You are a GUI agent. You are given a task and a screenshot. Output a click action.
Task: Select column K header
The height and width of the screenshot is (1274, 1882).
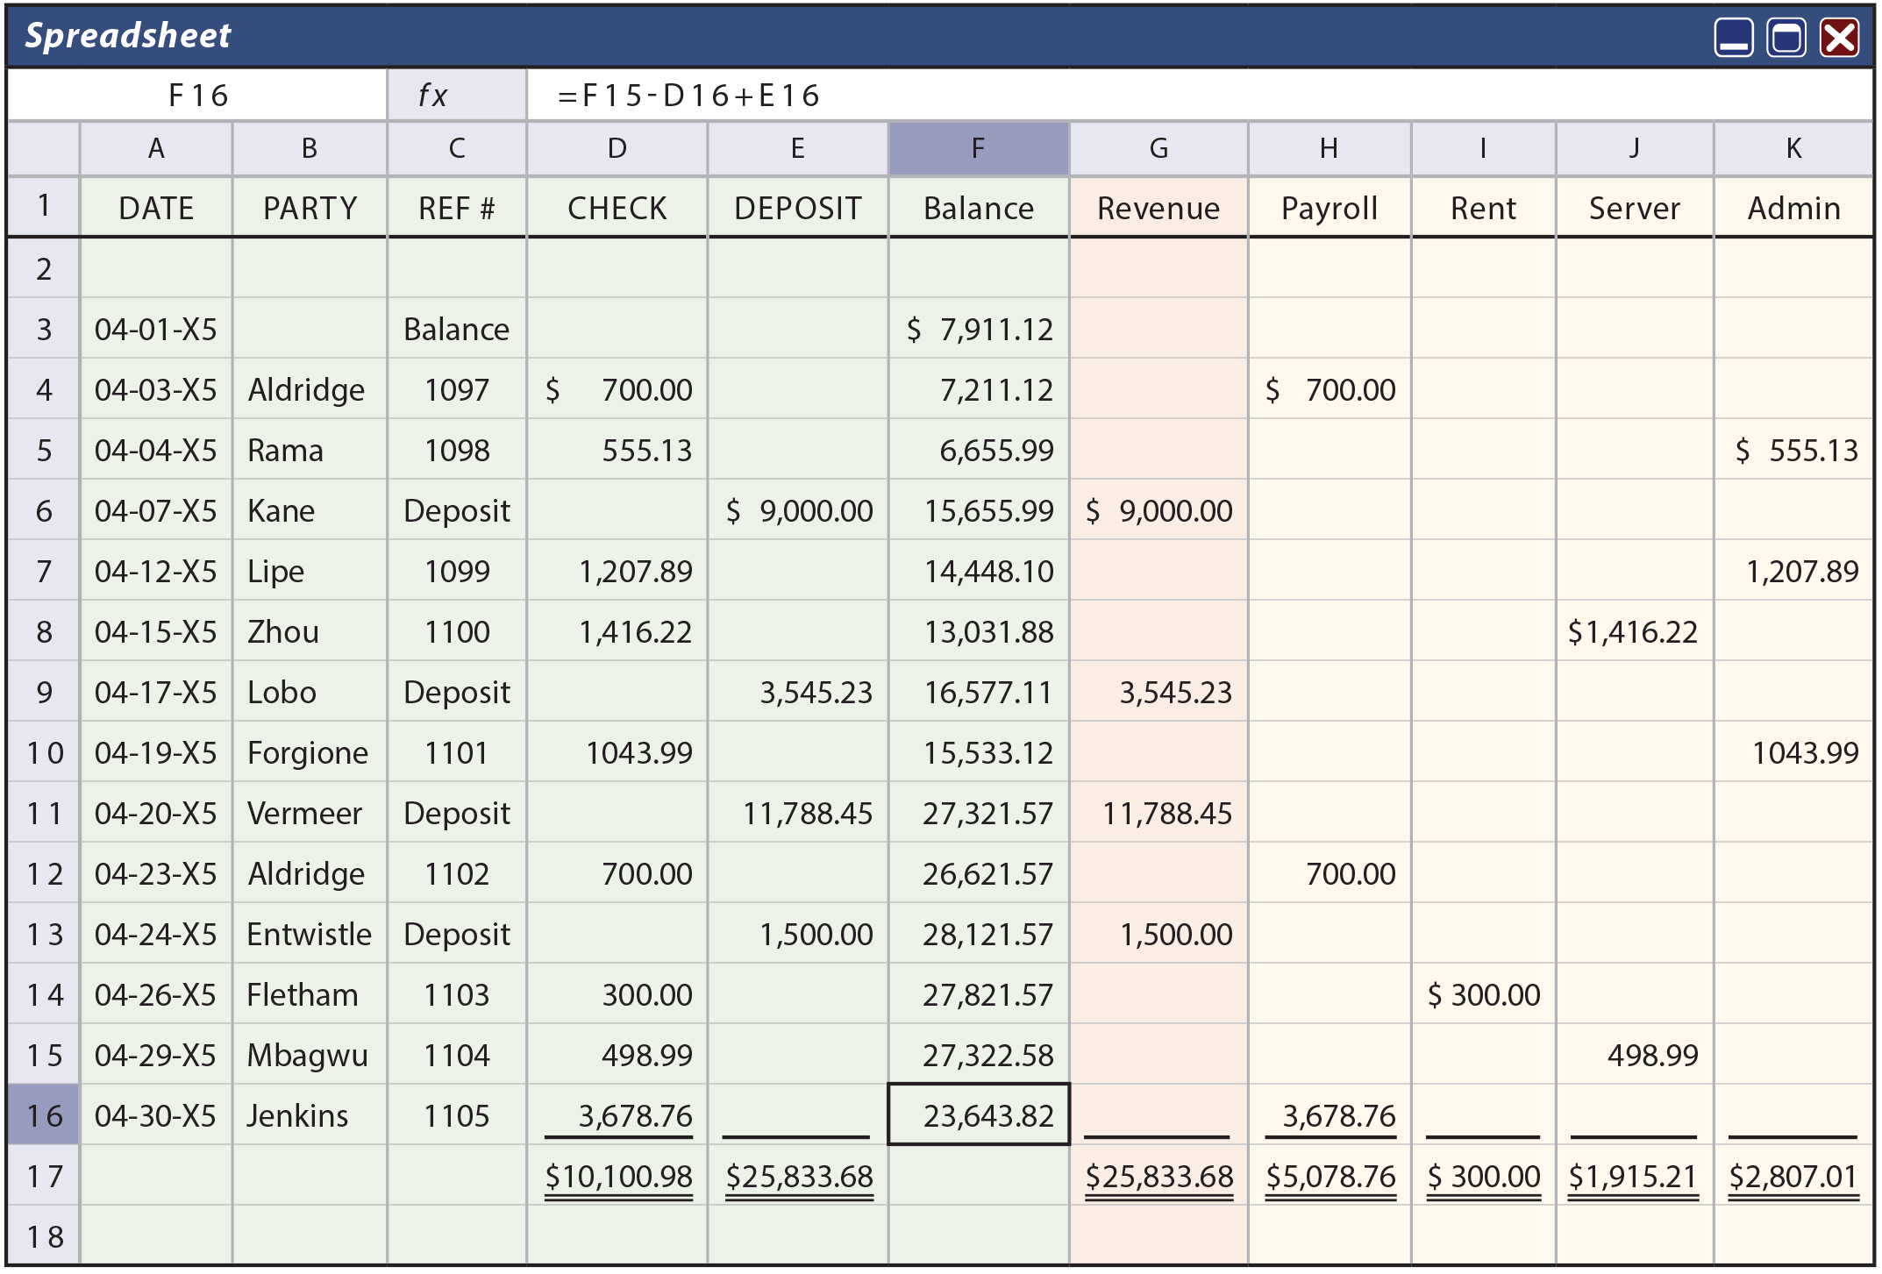pyautogui.click(x=1793, y=148)
